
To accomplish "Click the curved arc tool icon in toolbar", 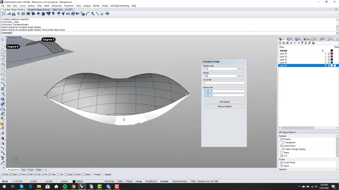I will [88, 14].
